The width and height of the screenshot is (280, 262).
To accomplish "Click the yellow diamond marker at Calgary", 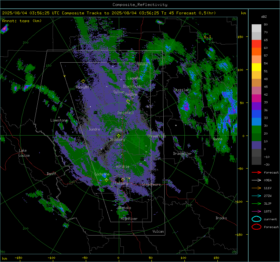I will click(x=123, y=179).
